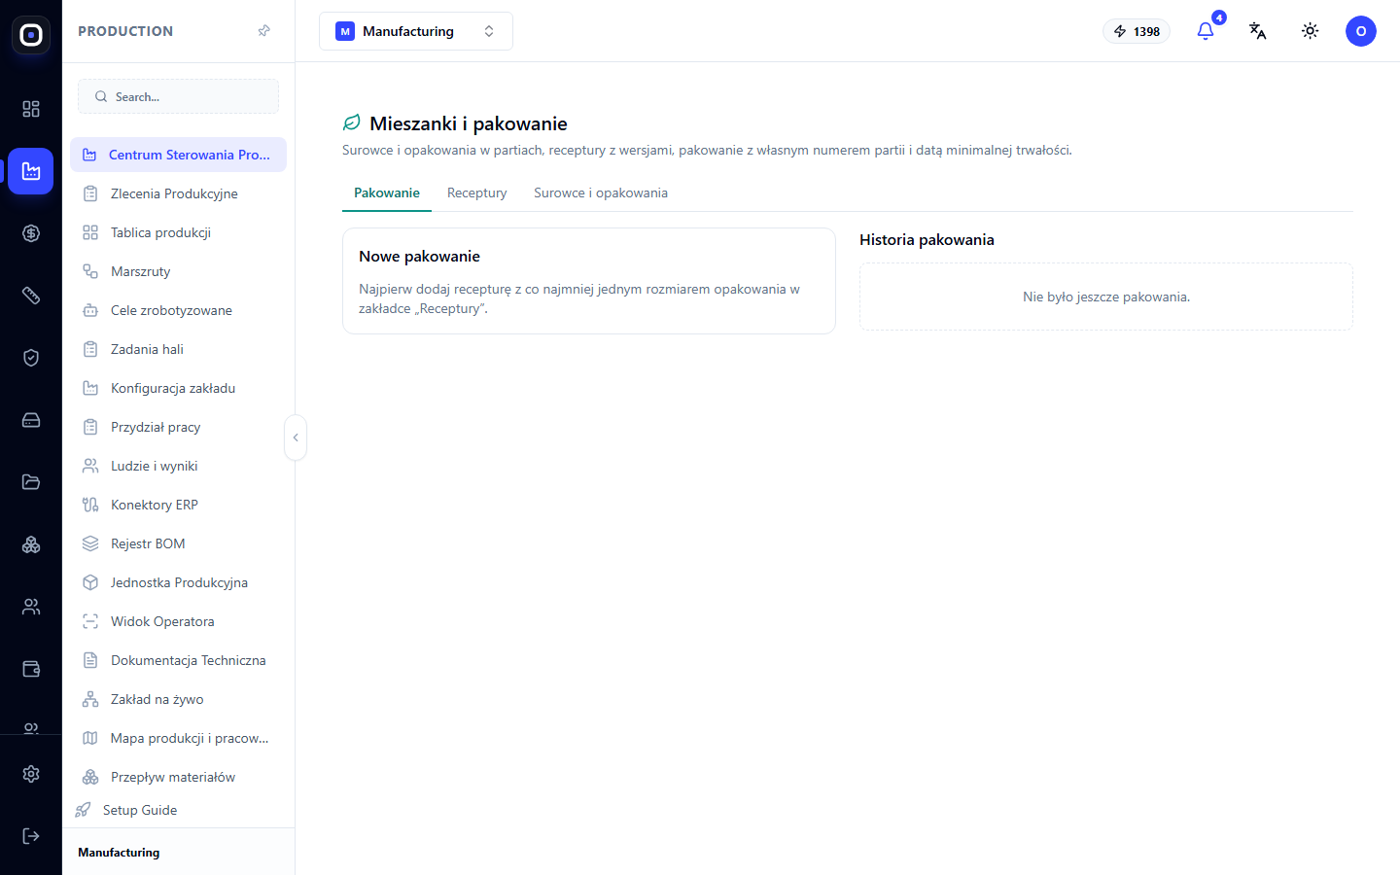Select Rejestr BOM

point(179,543)
